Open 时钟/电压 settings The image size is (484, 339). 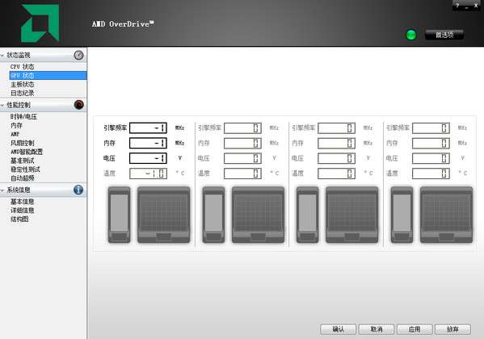pyautogui.click(x=23, y=116)
